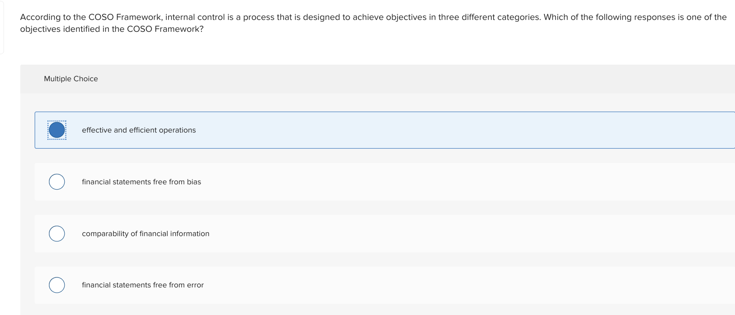This screenshot has width=735, height=315.
Task: Click the 'financial statements free from bias' answer row
Action: tap(333, 181)
